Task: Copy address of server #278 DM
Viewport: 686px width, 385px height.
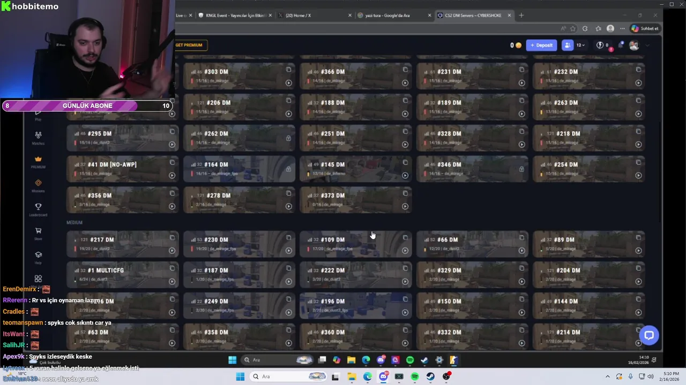Action: 288,194
